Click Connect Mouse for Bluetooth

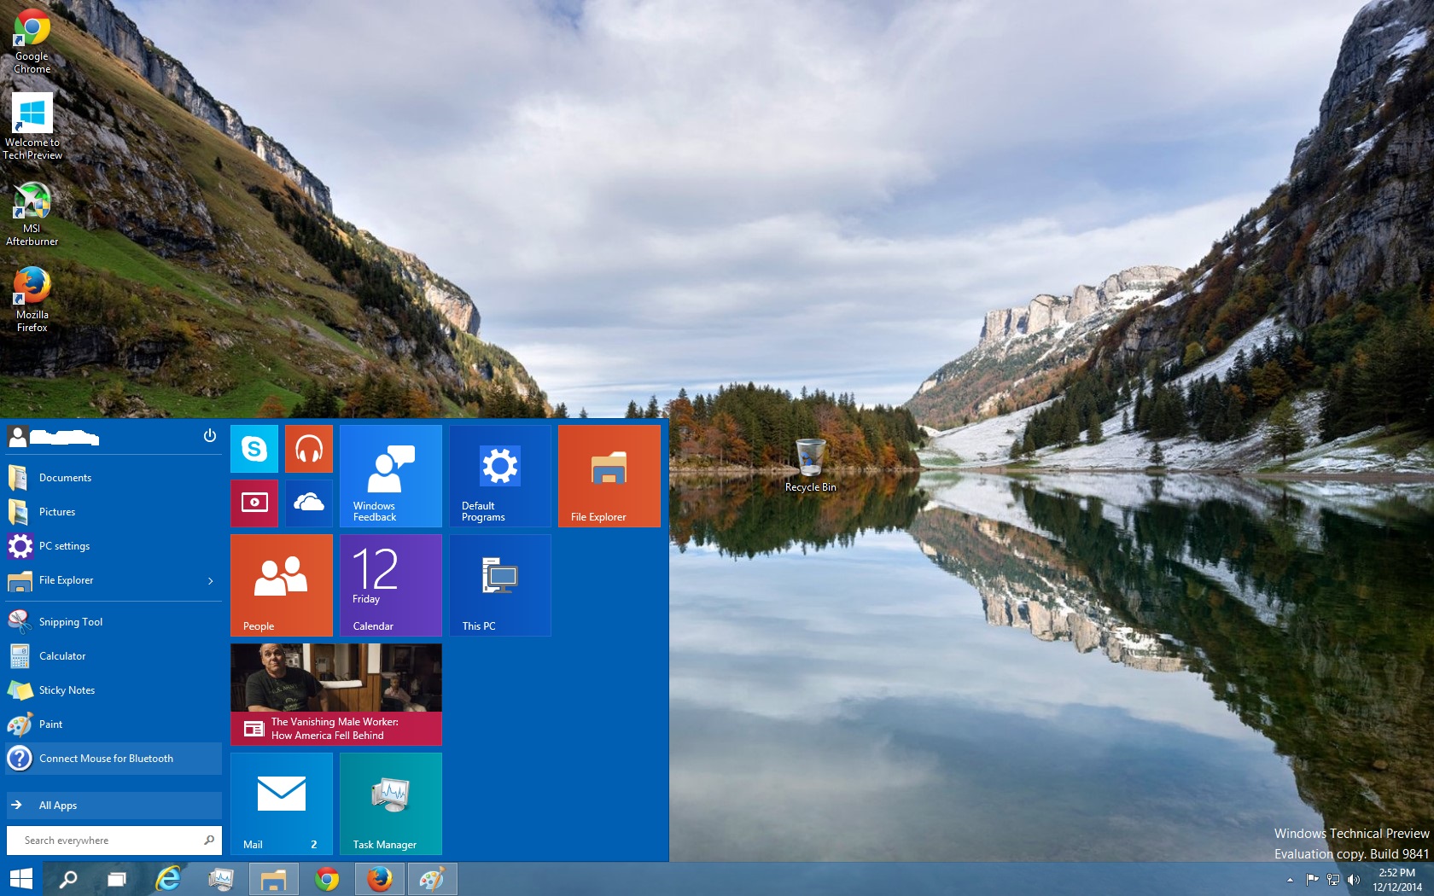tap(106, 759)
